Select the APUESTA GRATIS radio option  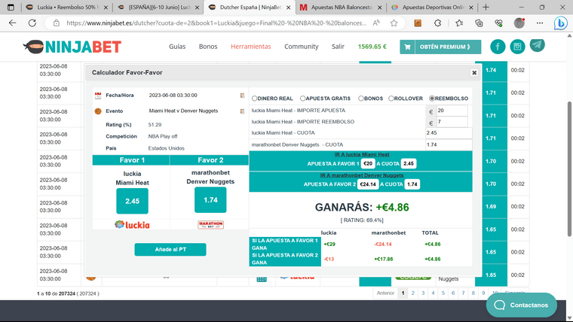pos(302,99)
